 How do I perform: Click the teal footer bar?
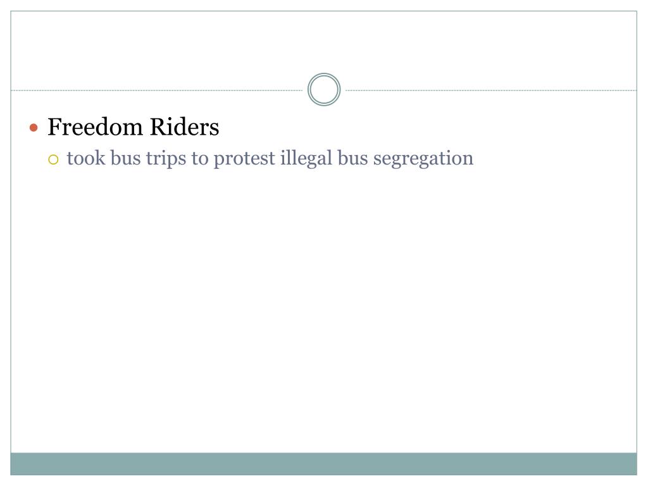(x=323, y=464)
